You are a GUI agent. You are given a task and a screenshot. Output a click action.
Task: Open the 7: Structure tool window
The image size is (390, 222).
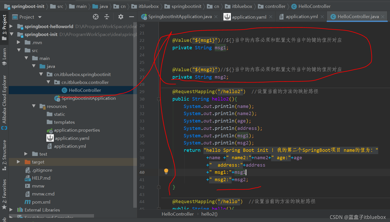[4, 155]
